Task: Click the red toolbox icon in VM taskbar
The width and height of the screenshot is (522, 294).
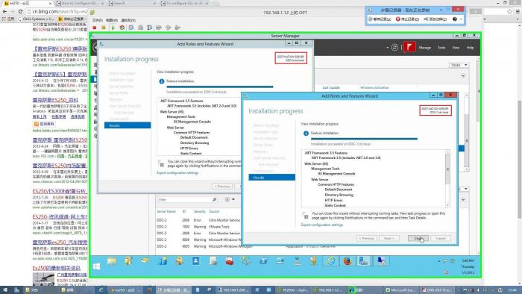Action: [x=230, y=261]
